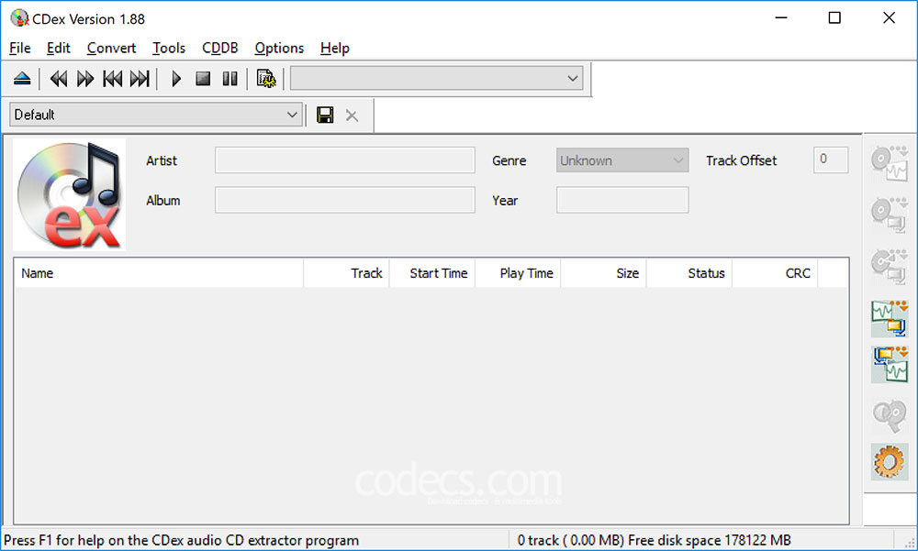Stop playback with the square Stop button

click(203, 78)
